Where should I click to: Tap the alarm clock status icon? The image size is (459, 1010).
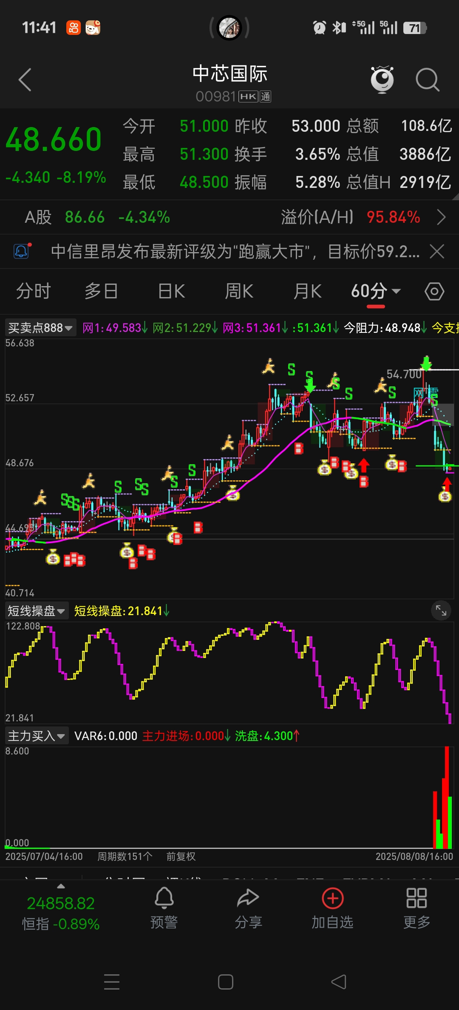[x=320, y=28]
